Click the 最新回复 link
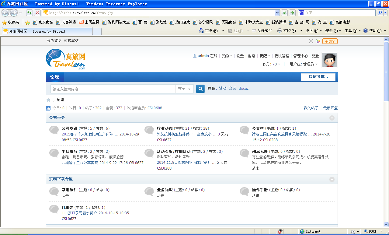This screenshot has width=389, height=235. (x=330, y=108)
